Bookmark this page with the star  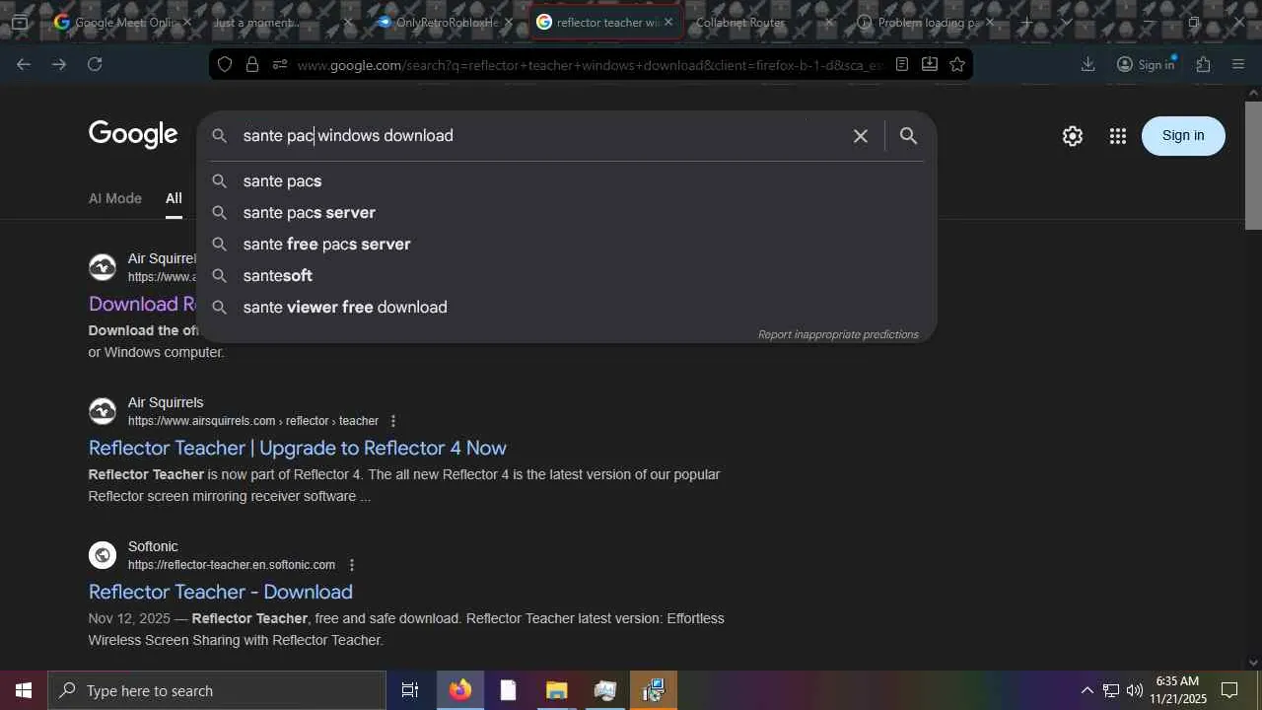(x=956, y=64)
